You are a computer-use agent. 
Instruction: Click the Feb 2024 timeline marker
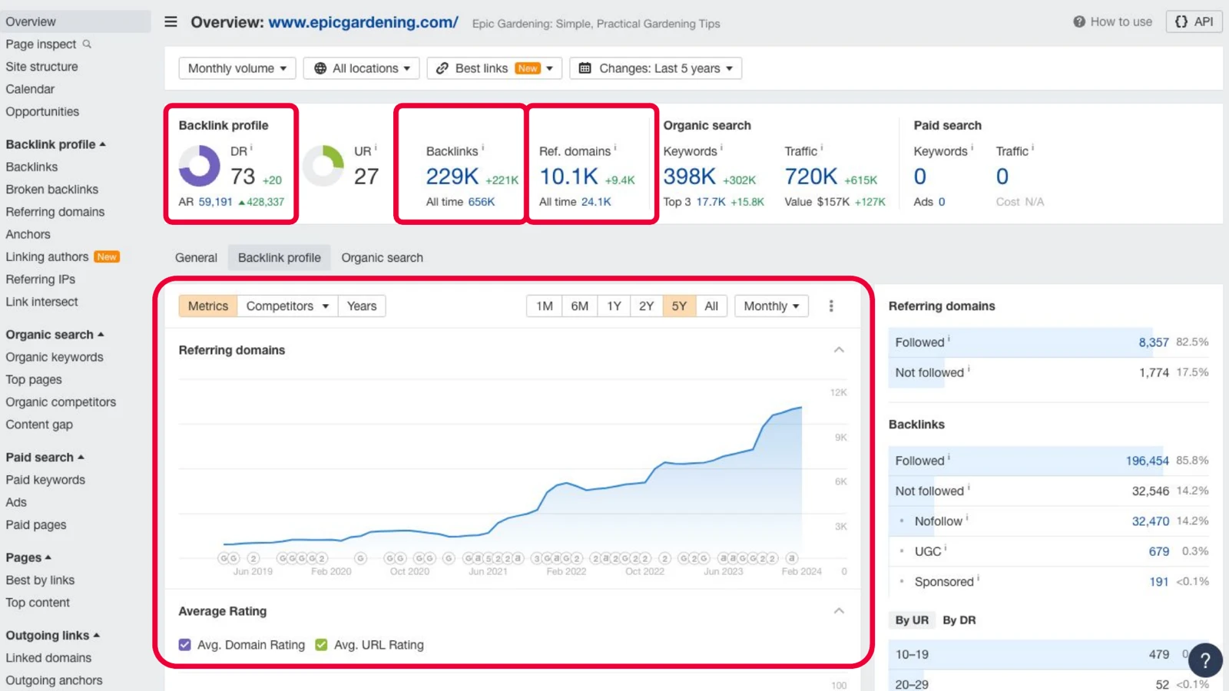tap(792, 558)
